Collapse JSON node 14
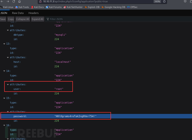Image resolution: width=192 pixels, height=140 pixels. [4, 71]
